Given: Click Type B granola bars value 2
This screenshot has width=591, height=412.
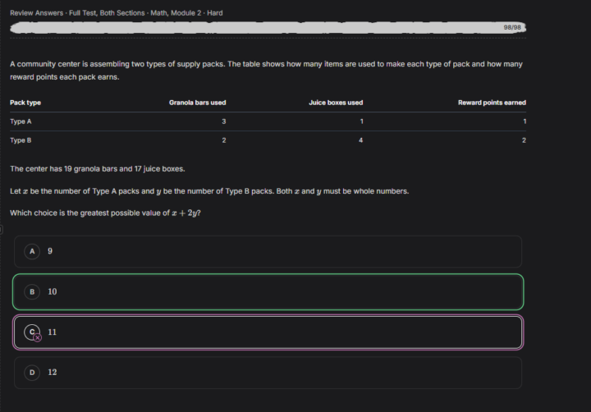Looking at the screenshot, I should (224, 140).
